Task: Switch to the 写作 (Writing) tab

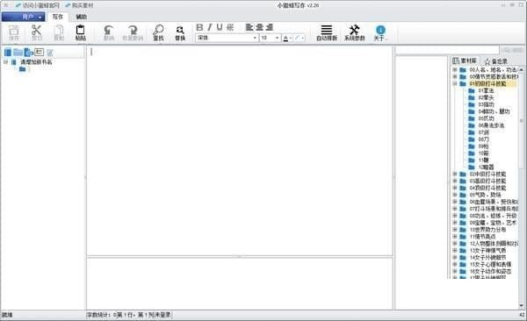Action: [x=57, y=17]
